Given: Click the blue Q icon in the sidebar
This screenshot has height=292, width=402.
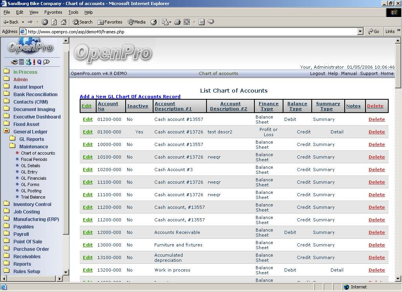Looking at the screenshot, I should coord(39,62).
